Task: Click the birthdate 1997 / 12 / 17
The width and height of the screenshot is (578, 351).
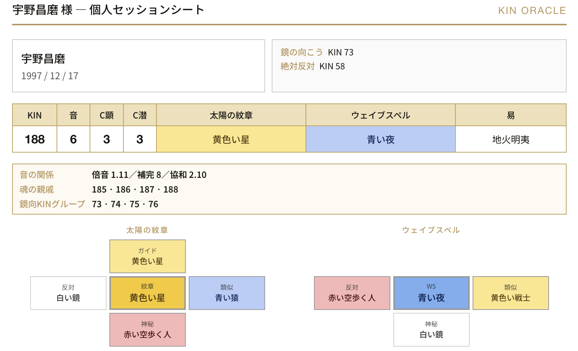Action: pos(50,76)
